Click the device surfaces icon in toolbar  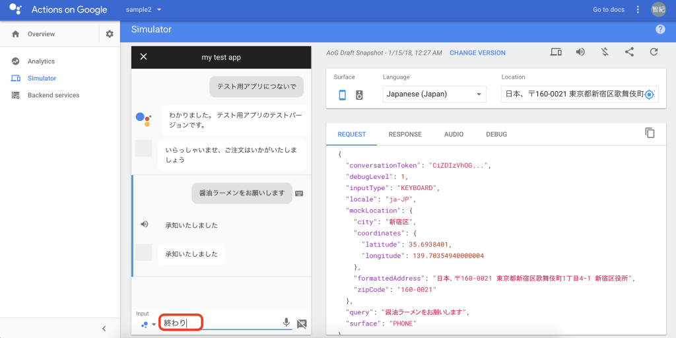tap(556, 52)
